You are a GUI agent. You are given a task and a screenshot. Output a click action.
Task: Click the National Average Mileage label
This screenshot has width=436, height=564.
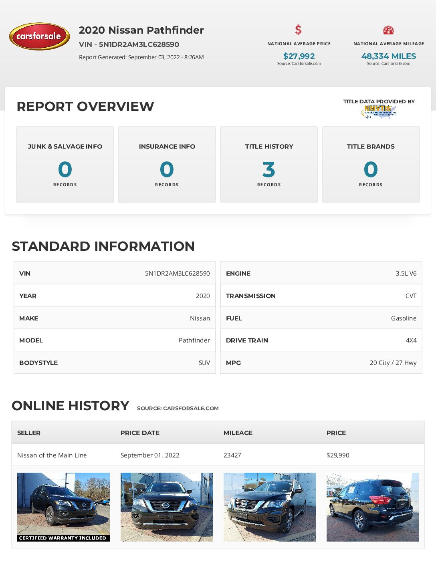pos(389,44)
